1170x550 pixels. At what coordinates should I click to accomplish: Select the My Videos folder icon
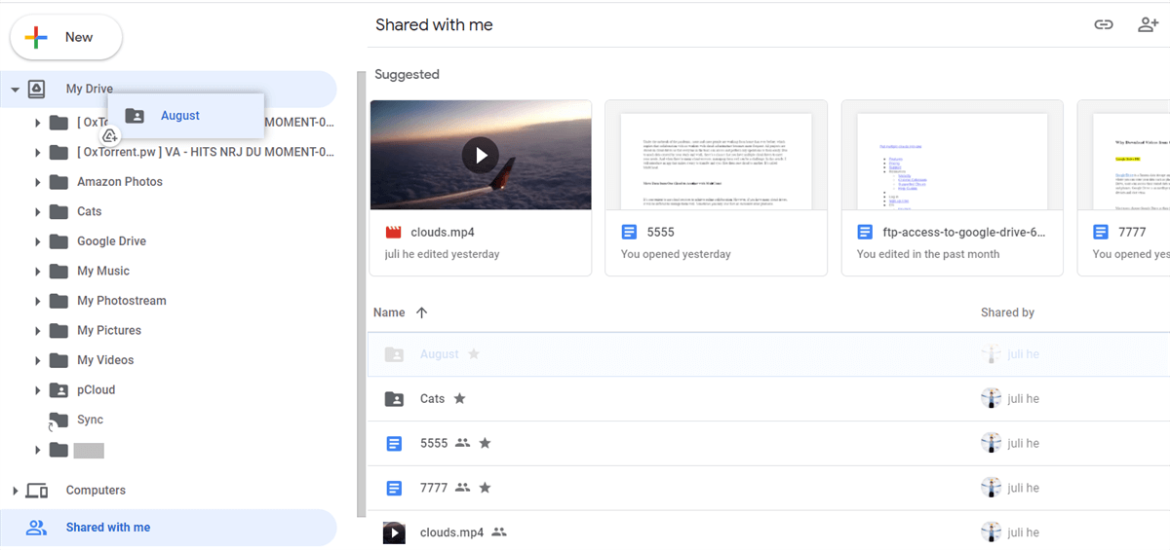58,360
